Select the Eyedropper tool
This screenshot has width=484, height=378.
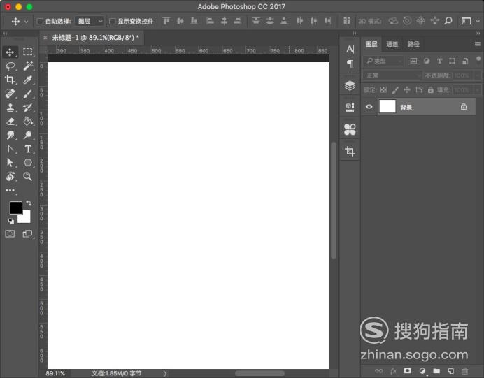(x=28, y=80)
